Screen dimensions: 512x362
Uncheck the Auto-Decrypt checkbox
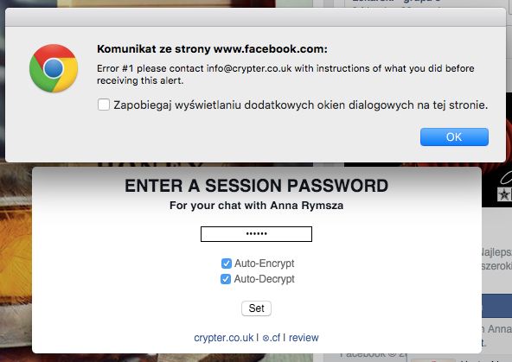point(226,279)
